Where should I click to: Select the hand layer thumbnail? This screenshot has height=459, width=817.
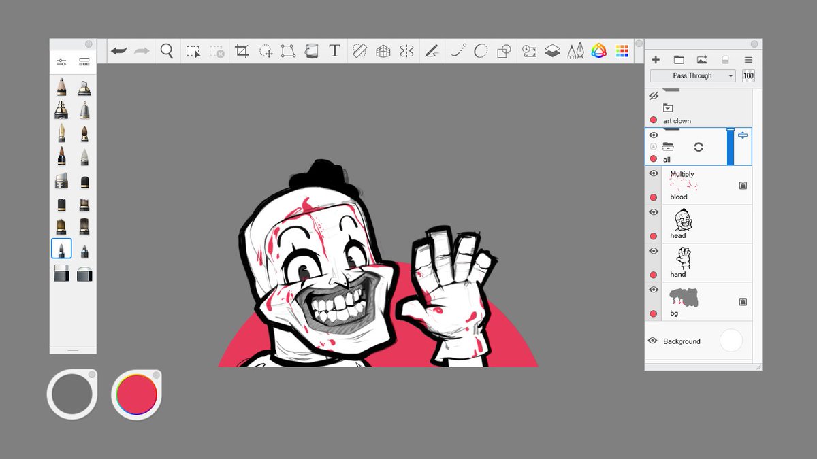coord(683,258)
